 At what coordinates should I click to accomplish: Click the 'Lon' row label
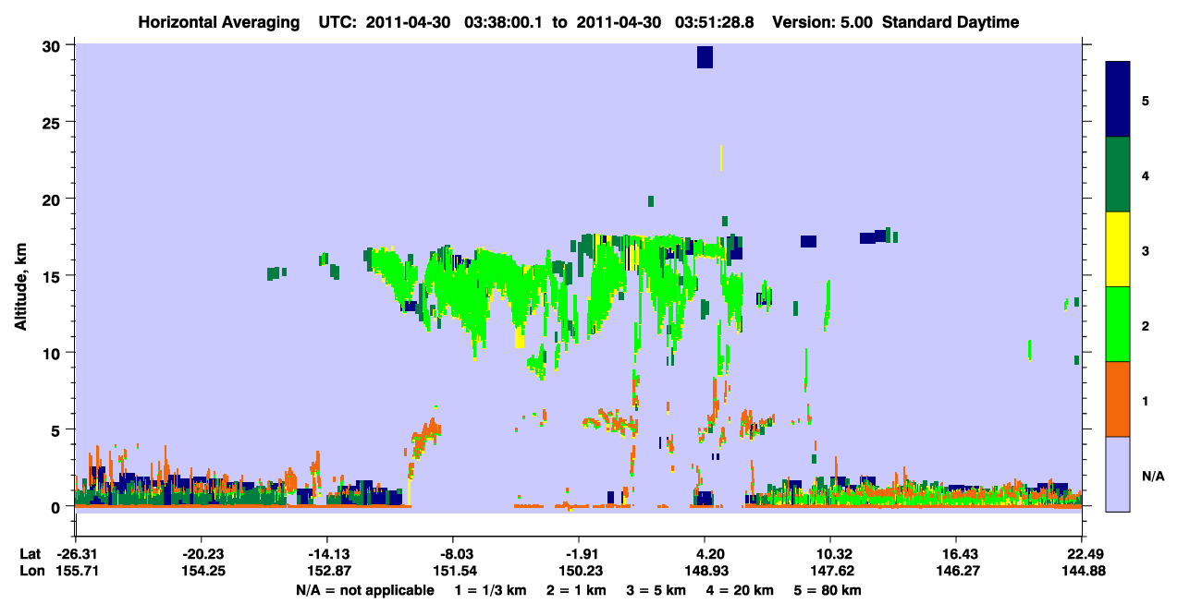[x=31, y=572]
